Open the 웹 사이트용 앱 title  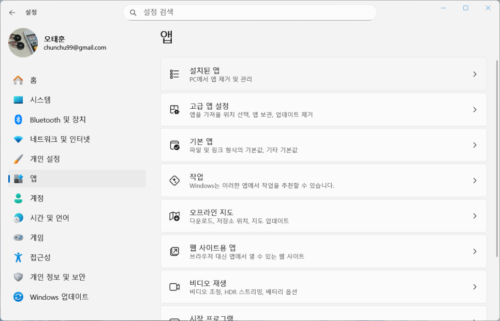213,247
